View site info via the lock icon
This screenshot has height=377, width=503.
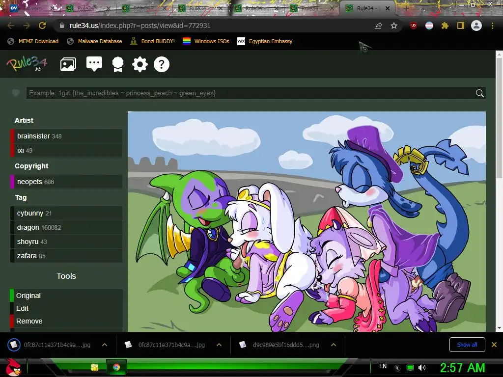coord(62,26)
